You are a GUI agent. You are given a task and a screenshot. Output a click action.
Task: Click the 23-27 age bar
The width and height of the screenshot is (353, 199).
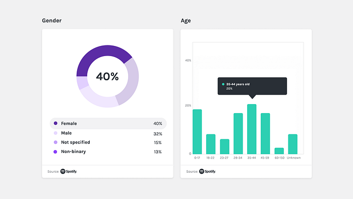(224, 146)
